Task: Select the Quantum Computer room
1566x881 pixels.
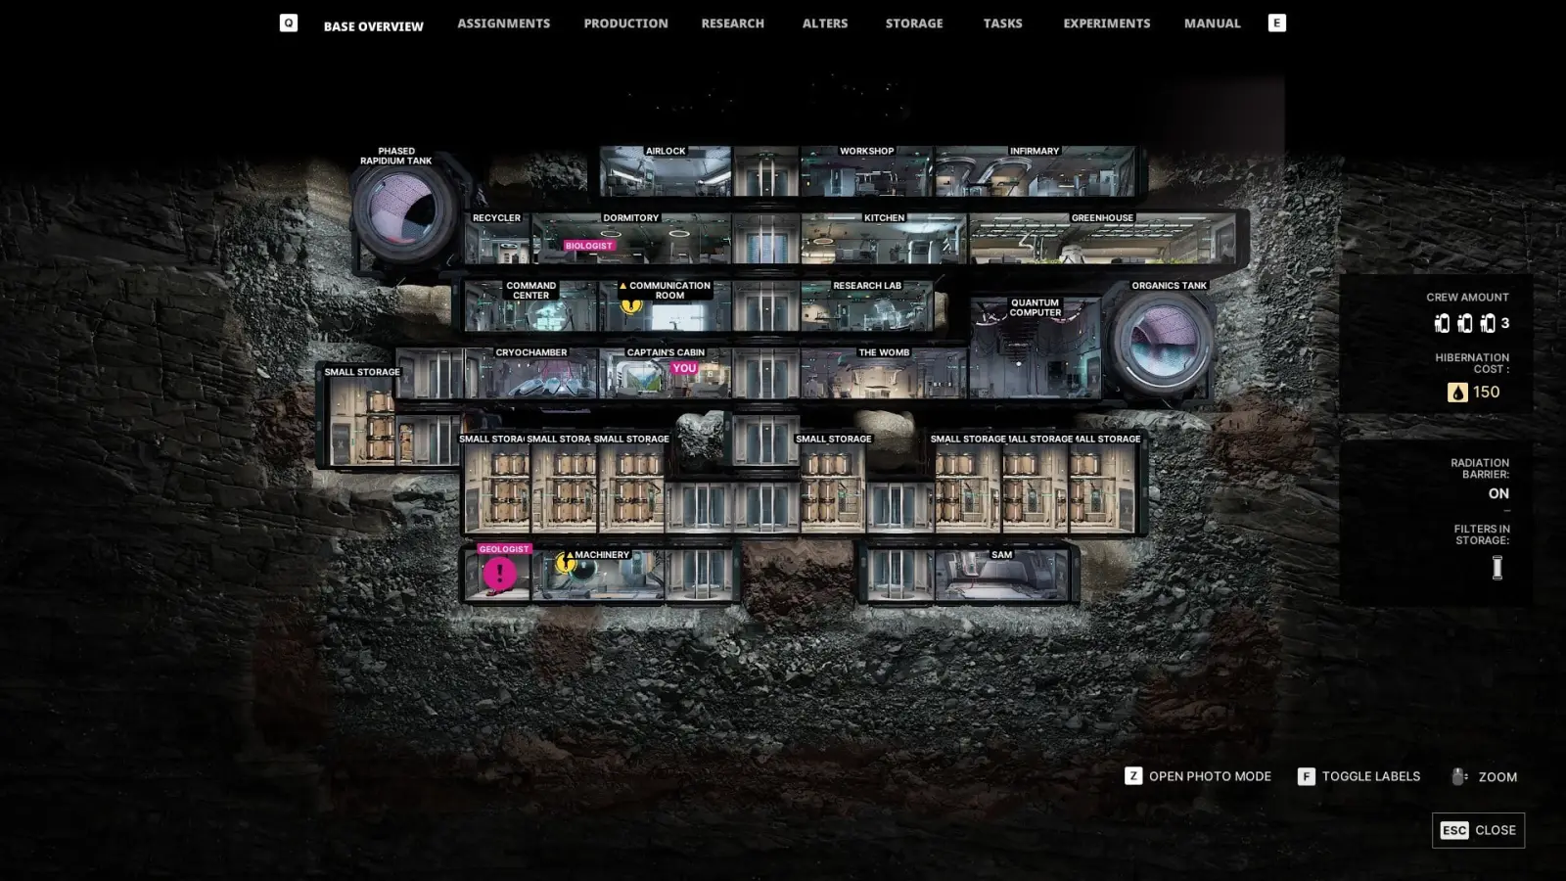Action: click(x=1035, y=347)
